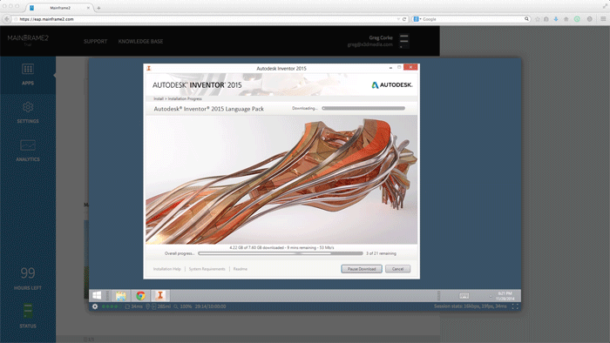This screenshot has height=343, width=610.
Task: Open the Knowledge Base page
Action: pyautogui.click(x=140, y=41)
